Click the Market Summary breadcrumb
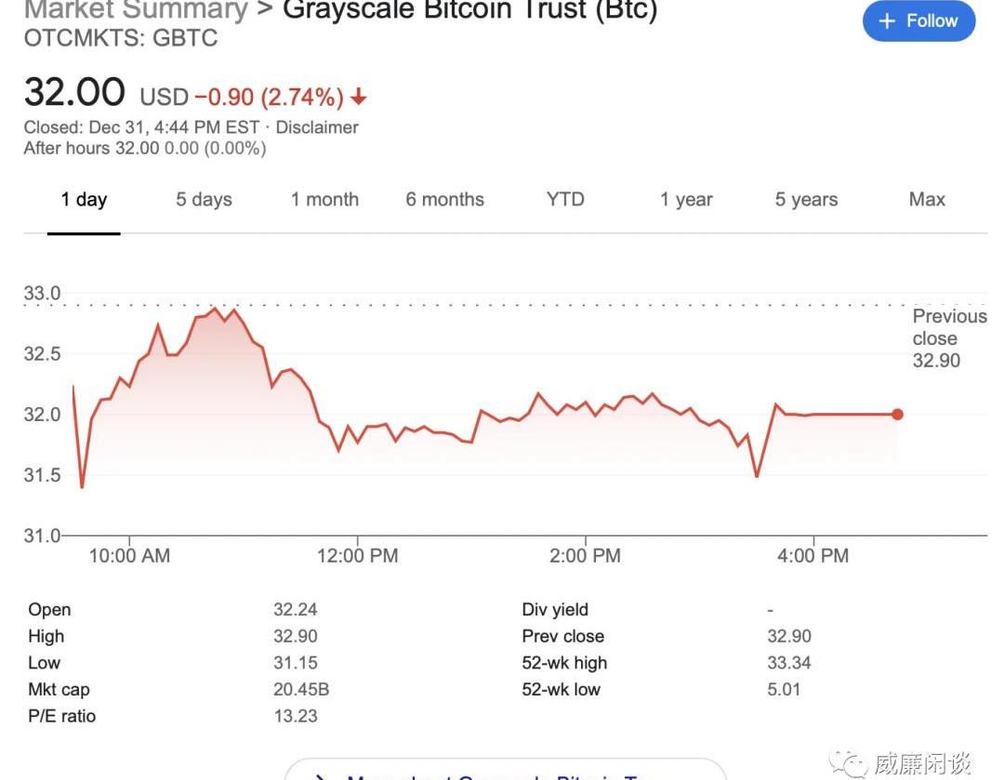 136,11
